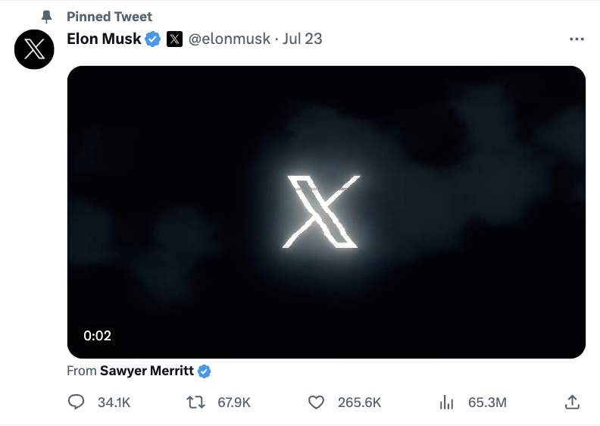Click the 0:02 video duration label

(97, 335)
